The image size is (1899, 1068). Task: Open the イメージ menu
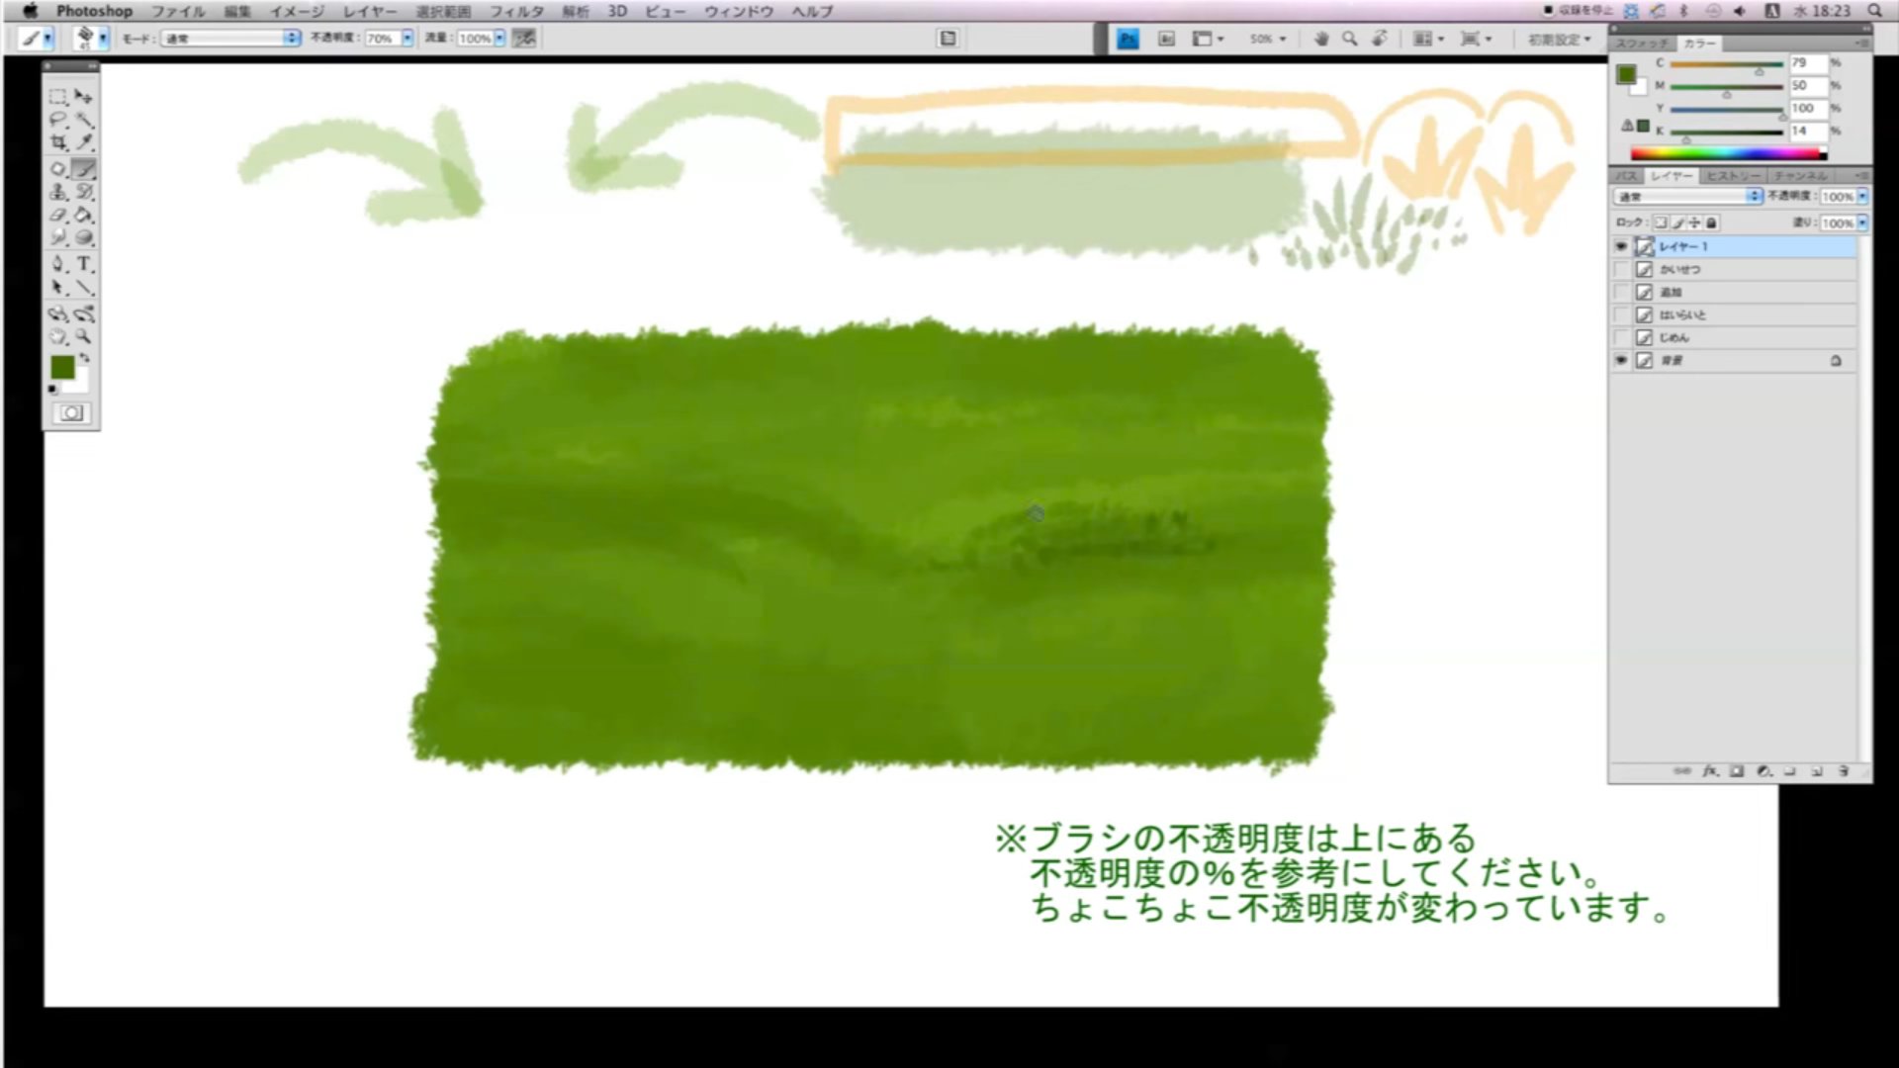click(297, 11)
